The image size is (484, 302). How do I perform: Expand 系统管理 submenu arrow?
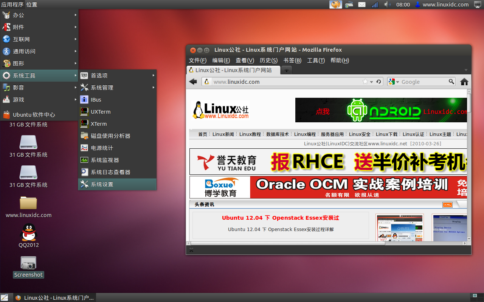point(154,88)
